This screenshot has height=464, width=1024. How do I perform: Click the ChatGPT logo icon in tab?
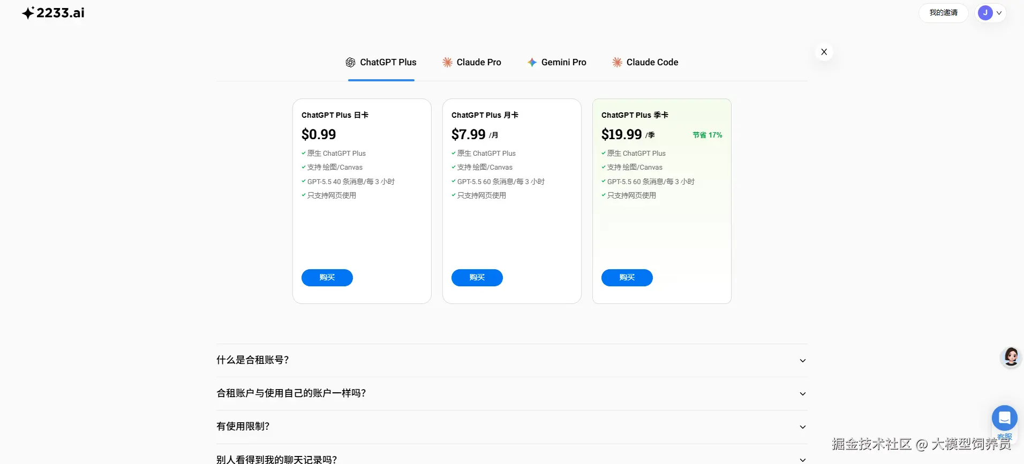pyautogui.click(x=350, y=63)
